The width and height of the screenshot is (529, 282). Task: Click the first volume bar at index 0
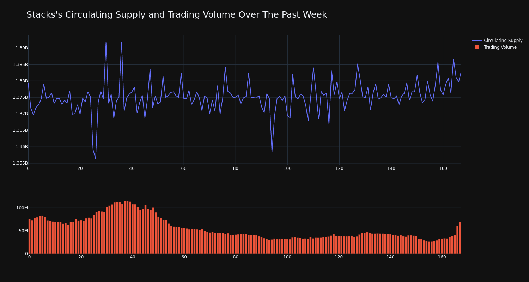(29, 237)
